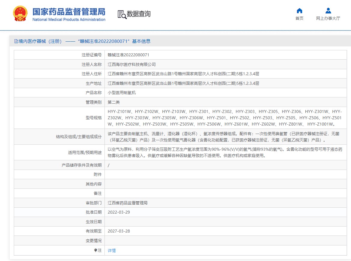Screen dimensions: 351x261
Task: Select the 注册证编号 label
Action: click(x=92, y=55)
